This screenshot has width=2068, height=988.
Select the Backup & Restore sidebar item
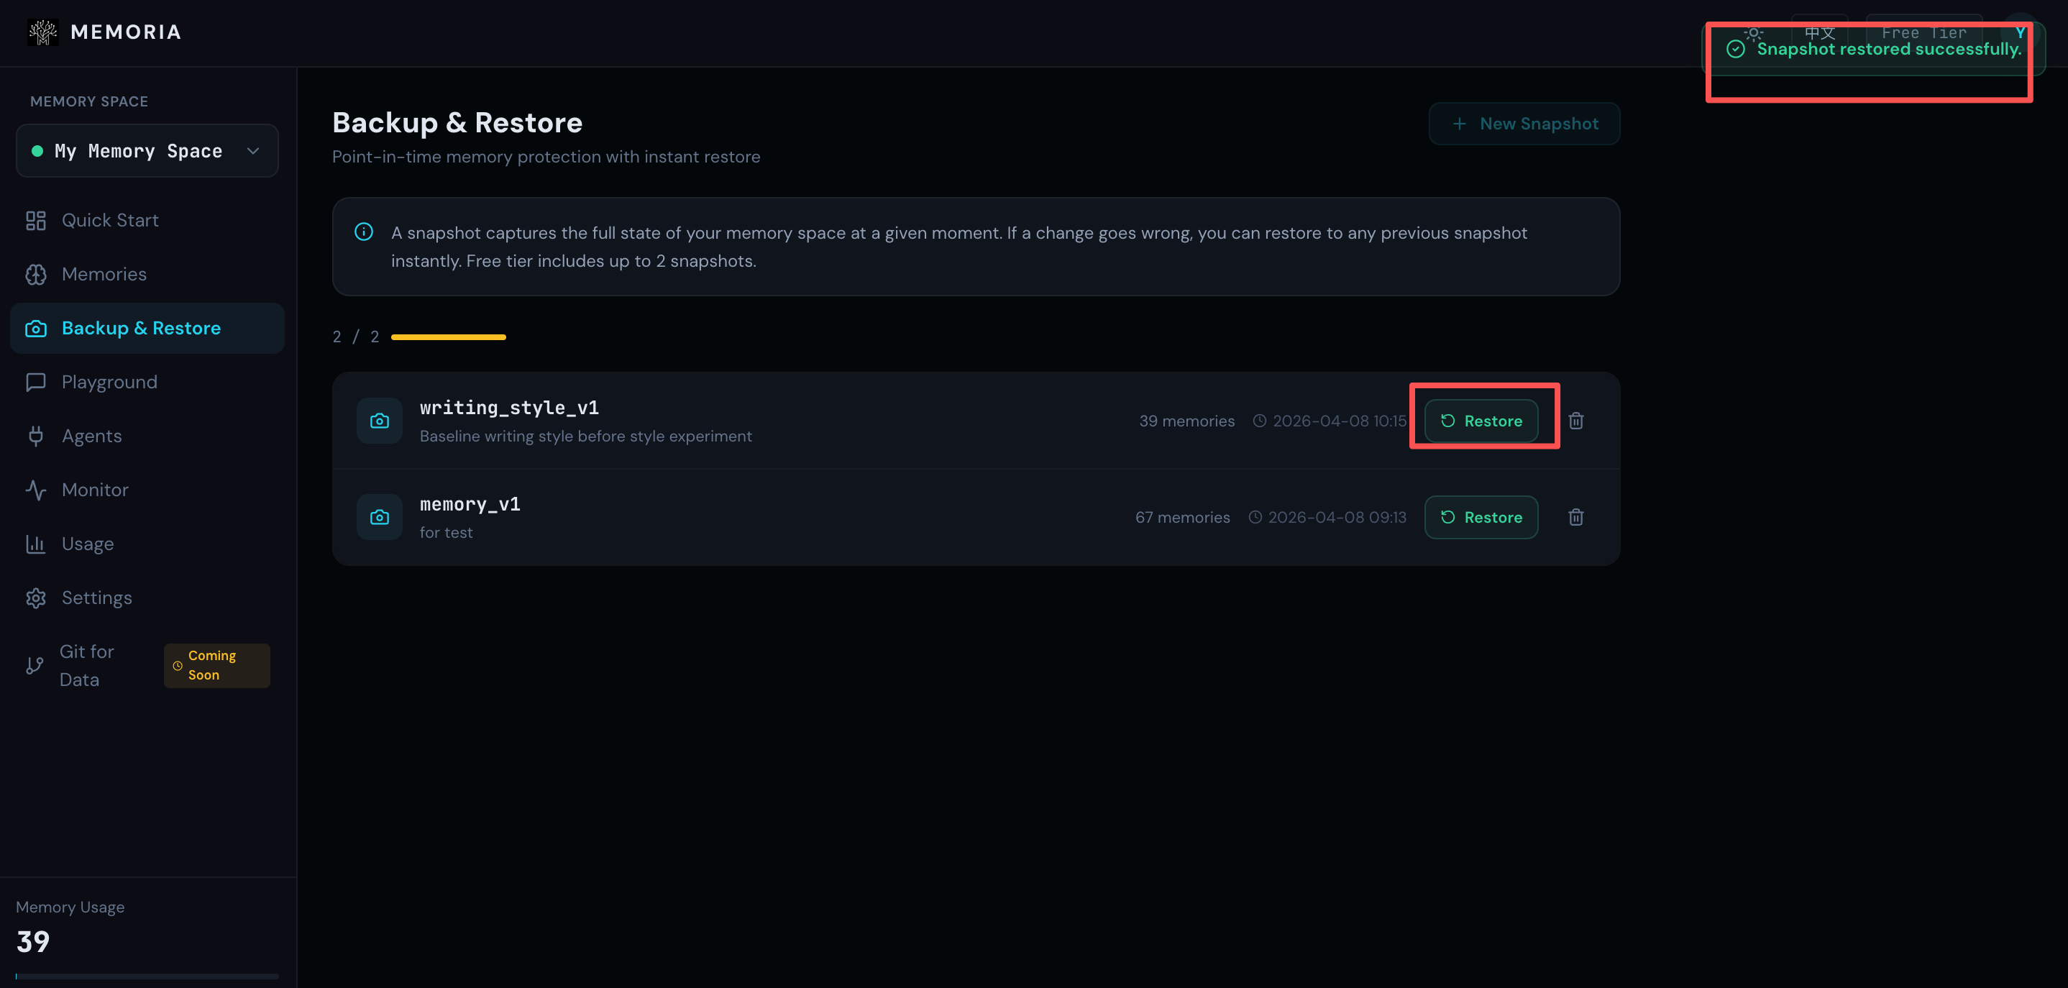click(x=141, y=329)
